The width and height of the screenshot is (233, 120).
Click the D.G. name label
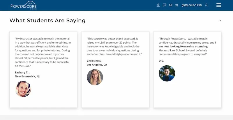pos(161,61)
